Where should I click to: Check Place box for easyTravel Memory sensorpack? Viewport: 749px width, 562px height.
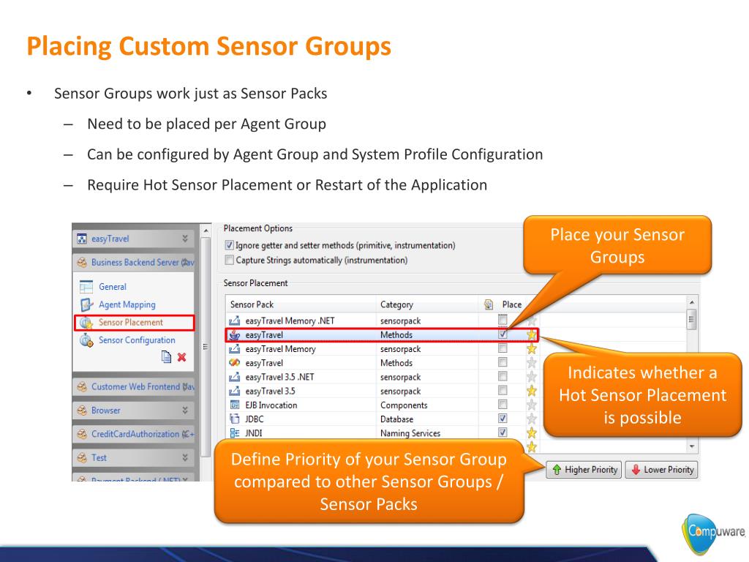pos(503,348)
